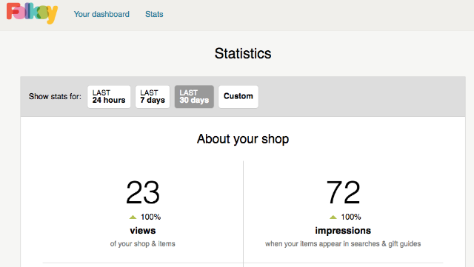Click the bold impressions label
This screenshot has width=474, height=267.
tap(343, 231)
